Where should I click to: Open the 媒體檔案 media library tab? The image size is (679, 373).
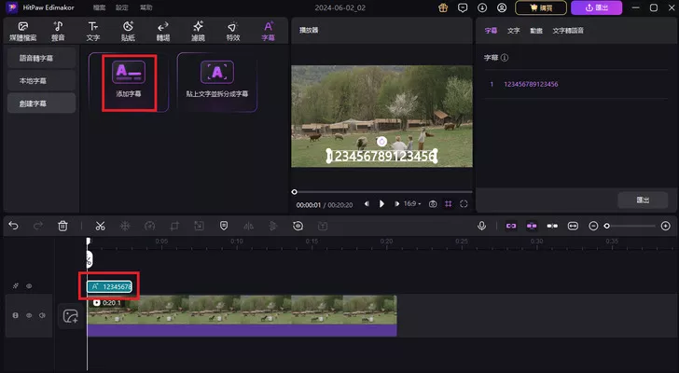click(x=23, y=31)
